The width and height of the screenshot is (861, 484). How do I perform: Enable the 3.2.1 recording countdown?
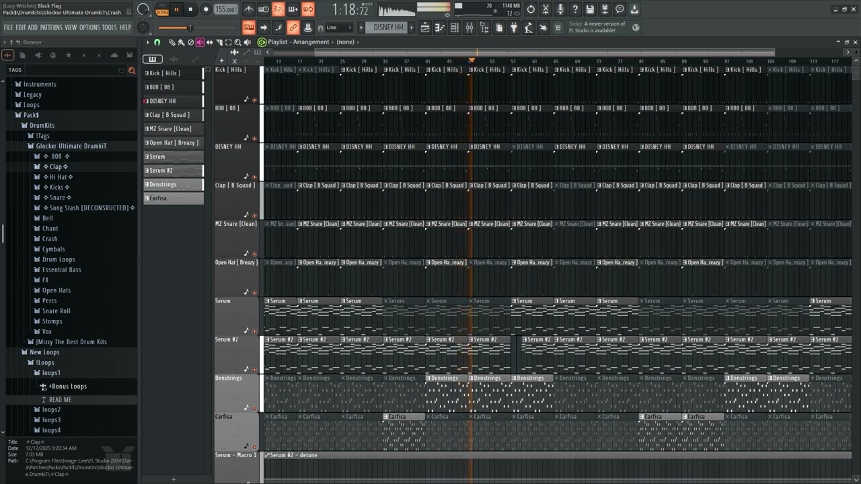(x=278, y=9)
